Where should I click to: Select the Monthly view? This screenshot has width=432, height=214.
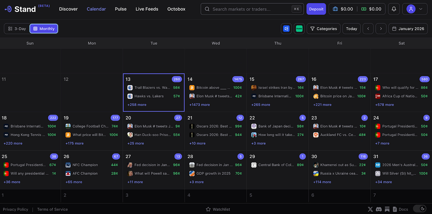44,29
